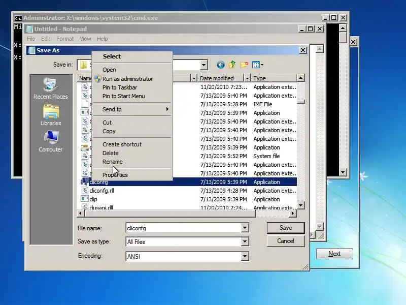Screen dimensions: 406x305
Task: Open the Encoding dropdown
Action: [x=245, y=256]
